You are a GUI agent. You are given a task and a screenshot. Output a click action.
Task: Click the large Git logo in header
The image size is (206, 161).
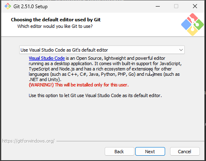193,25
